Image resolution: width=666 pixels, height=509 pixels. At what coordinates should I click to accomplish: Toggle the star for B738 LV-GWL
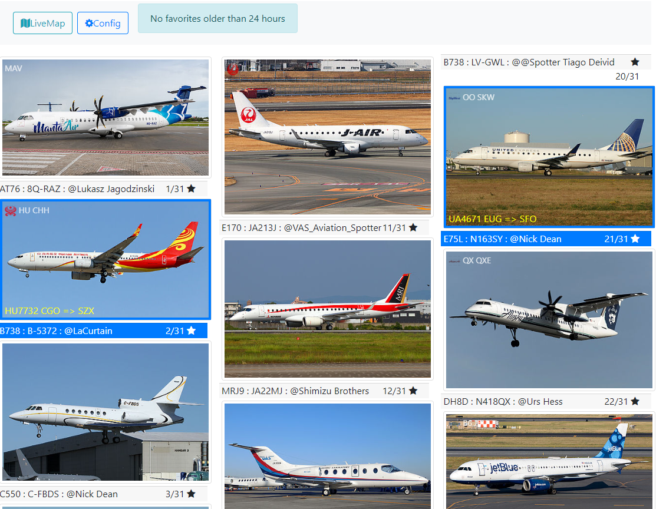pos(635,62)
